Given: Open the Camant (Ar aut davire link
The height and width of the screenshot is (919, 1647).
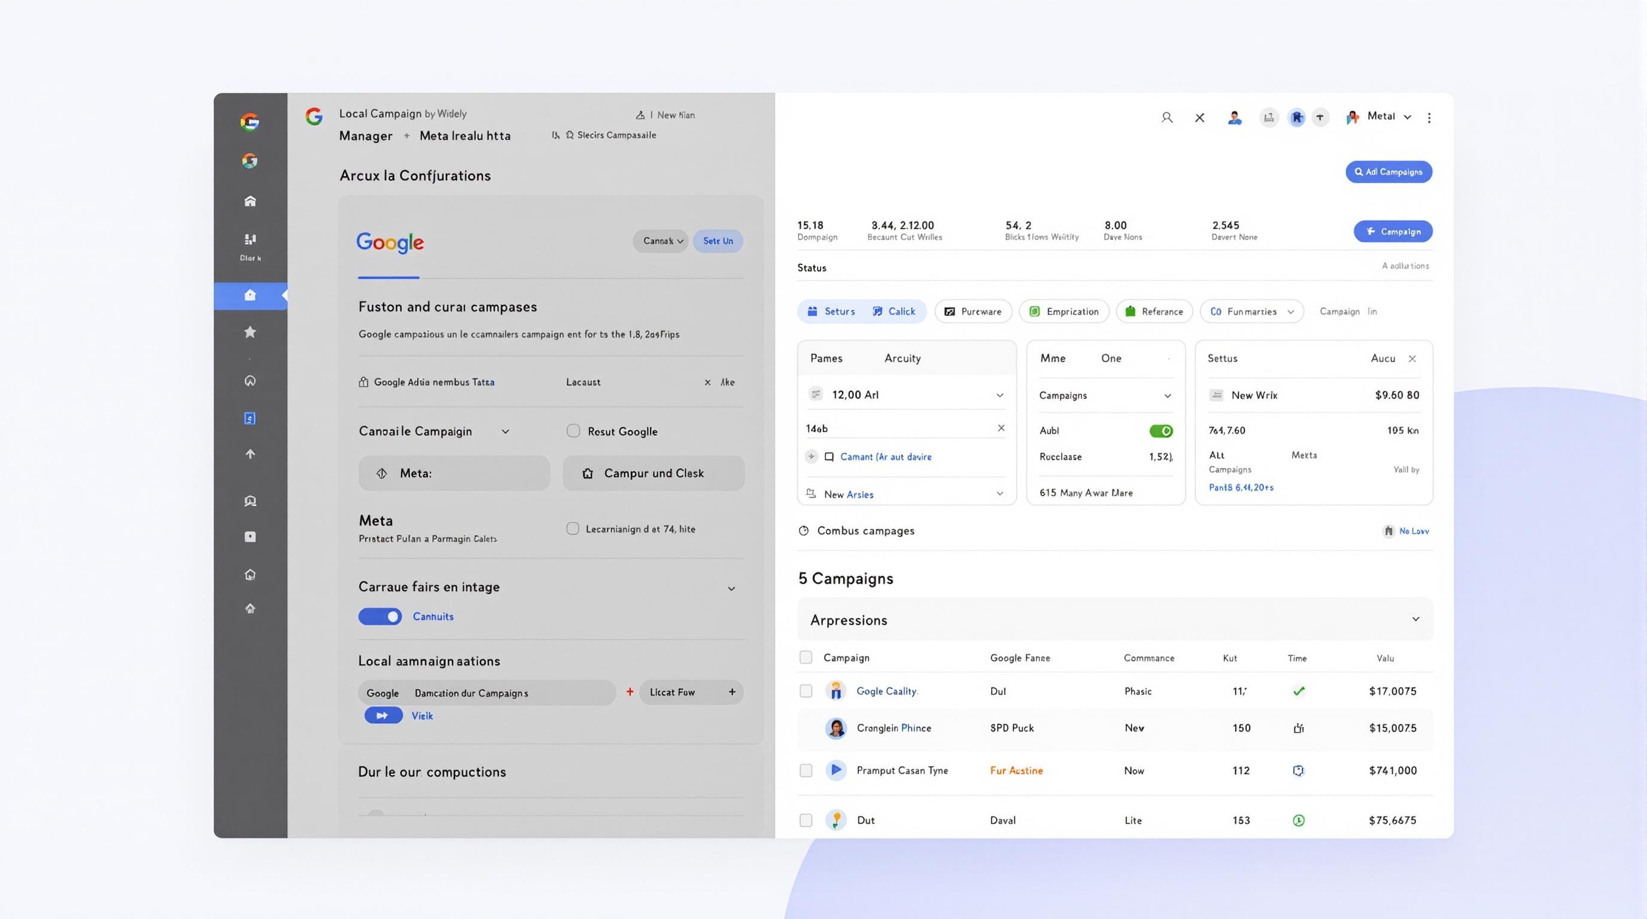Looking at the screenshot, I should [x=886, y=457].
